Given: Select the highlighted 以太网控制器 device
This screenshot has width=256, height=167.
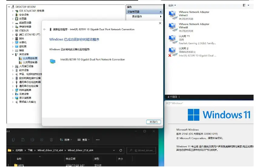Looking at the screenshot, I should 30,58.
